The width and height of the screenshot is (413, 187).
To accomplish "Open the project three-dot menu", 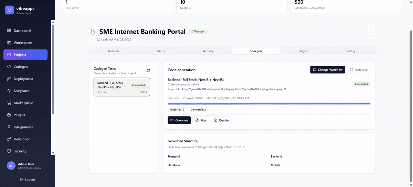I will tap(371, 31).
